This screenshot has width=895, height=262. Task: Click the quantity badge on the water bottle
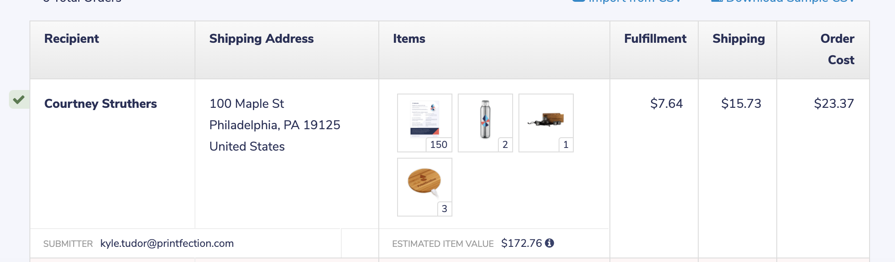pyautogui.click(x=505, y=144)
